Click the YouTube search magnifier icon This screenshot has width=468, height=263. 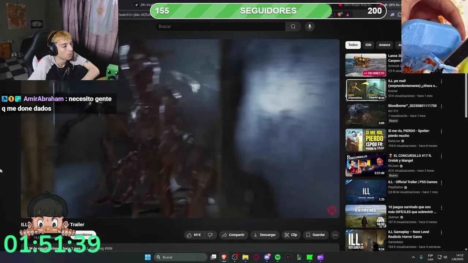(293, 26)
